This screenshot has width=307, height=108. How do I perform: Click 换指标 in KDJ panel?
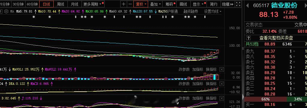[211, 98]
